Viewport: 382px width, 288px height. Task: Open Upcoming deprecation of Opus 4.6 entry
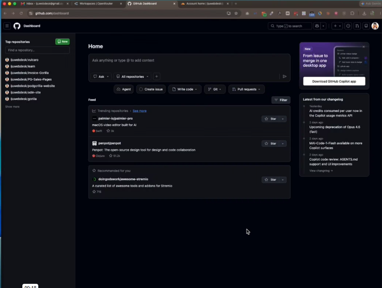335,129
